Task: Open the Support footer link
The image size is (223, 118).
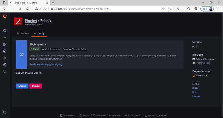Action: [85, 115]
